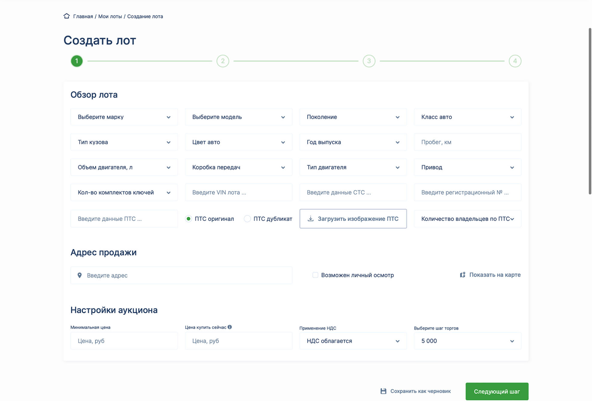The image size is (592, 414).
Task: Click Загрузить изображение ПТС button
Action: 353,219
